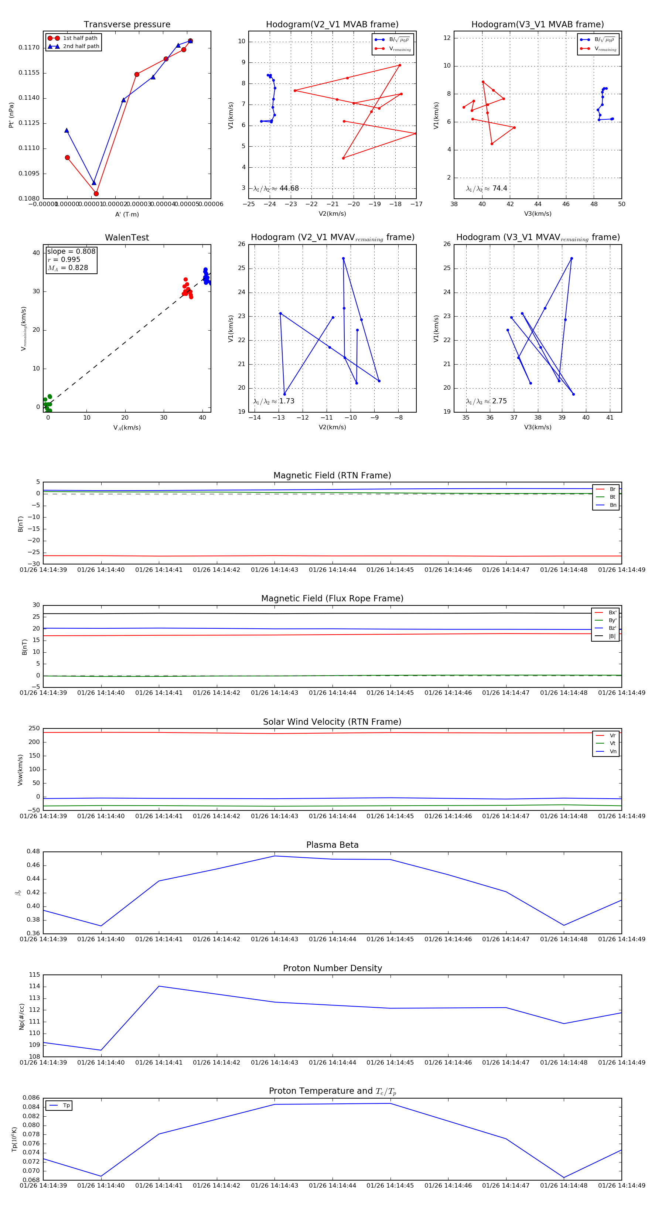Click the 'Tp(10^6K)' axis label
This screenshot has width=665, height=1219.
[x=14, y=1139]
